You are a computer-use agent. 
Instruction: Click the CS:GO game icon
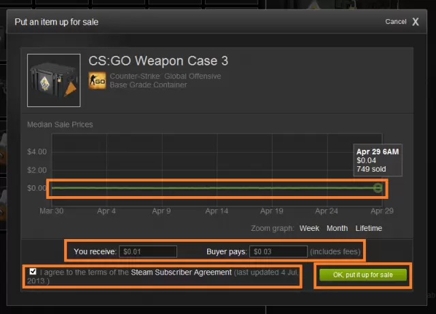(97, 80)
